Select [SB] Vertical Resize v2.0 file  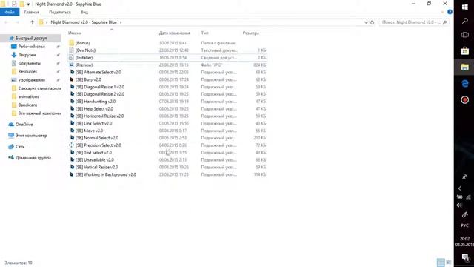(96, 167)
